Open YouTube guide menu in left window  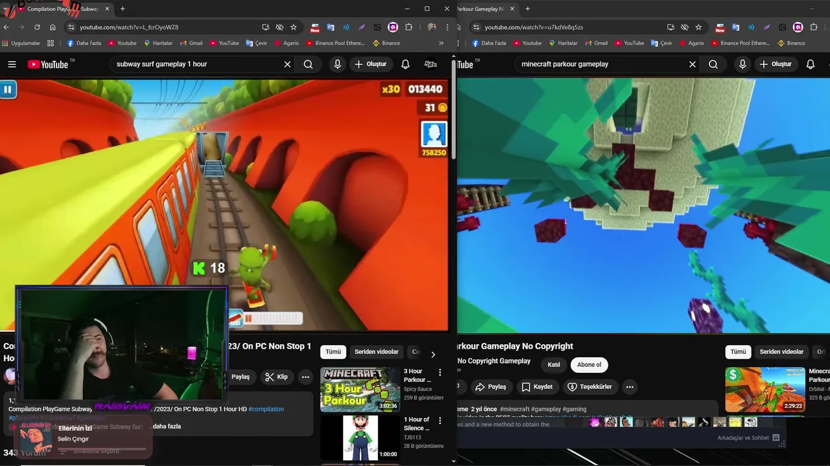click(x=12, y=64)
